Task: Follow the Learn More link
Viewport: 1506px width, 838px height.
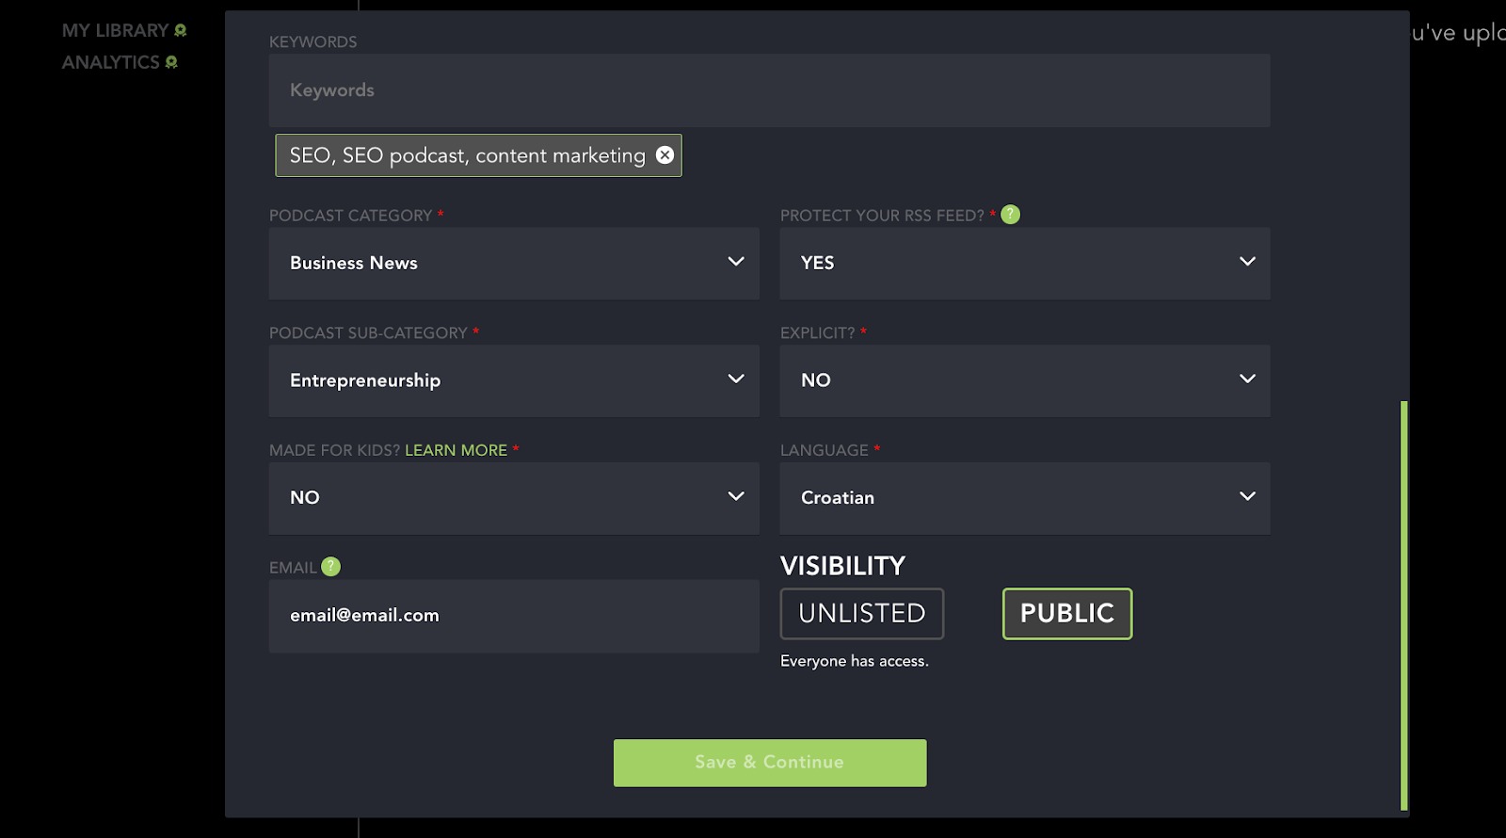Action: (457, 450)
